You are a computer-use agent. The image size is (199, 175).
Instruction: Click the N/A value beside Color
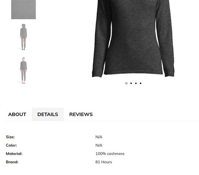[x=99, y=145]
